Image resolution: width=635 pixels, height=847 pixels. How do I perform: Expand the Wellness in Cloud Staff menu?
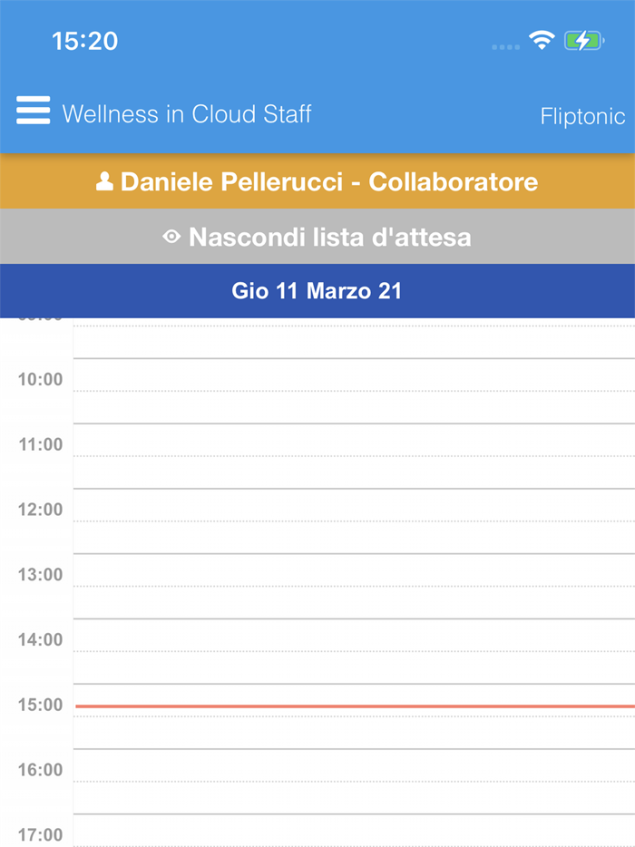click(186, 113)
